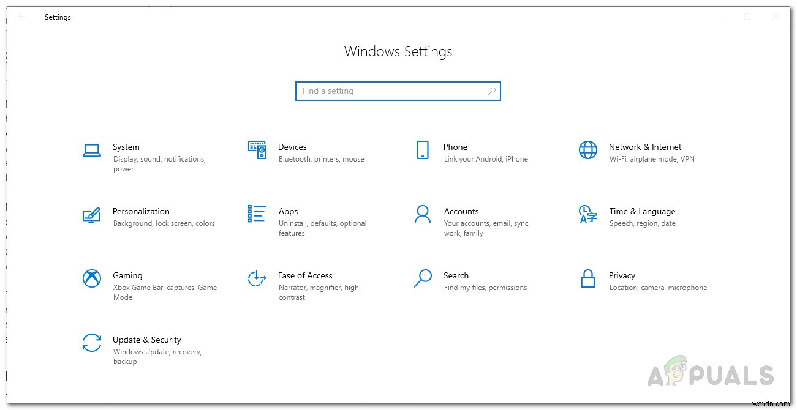797x410 pixels.
Task: Open Search settings
Action: [456, 275]
